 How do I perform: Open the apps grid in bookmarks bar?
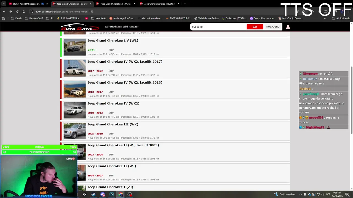pyautogui.click(x=4, y=18)
